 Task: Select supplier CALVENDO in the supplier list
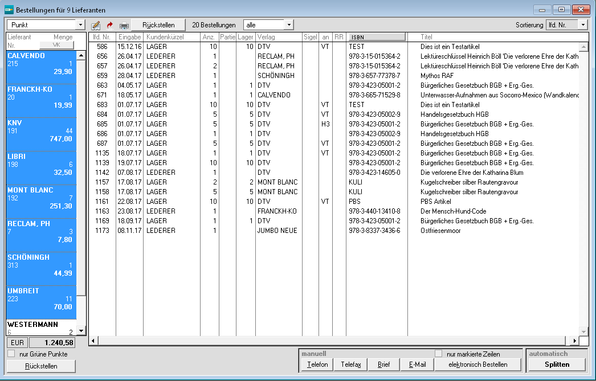41,67
